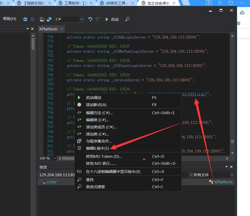This screenshot has height=216, width=250.
Task: Choose 编辑方法 (C#)... in context menu
Action: [x=99, y=113]
